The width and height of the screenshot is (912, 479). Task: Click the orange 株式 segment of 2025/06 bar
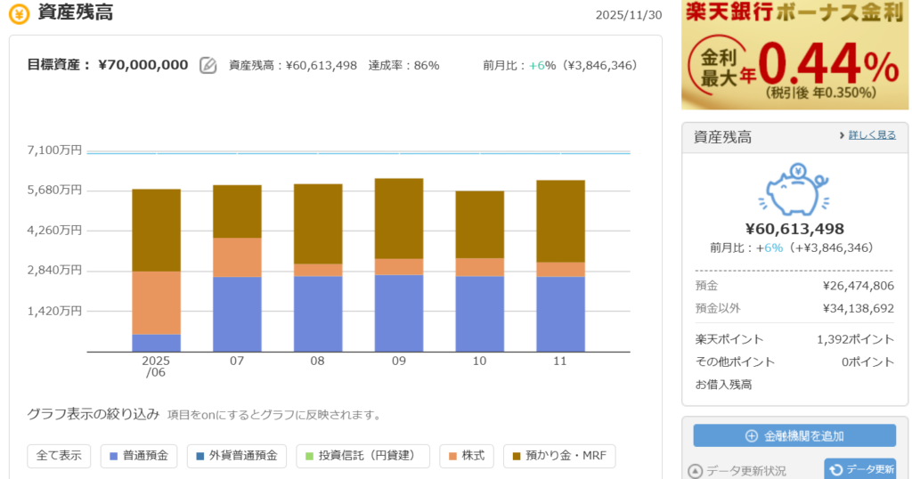(x=156, y=303)
